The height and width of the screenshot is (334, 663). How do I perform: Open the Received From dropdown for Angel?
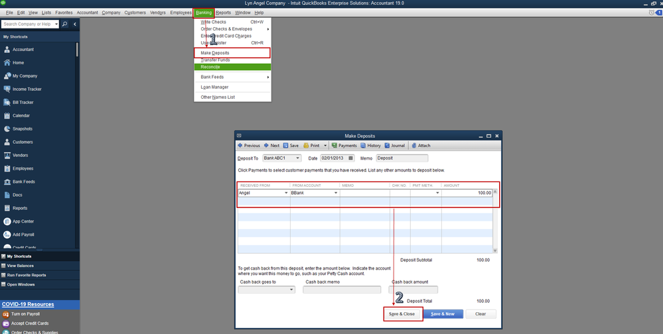point(286,193)
